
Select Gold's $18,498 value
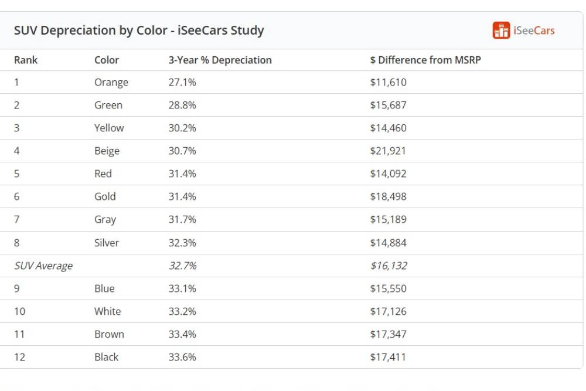[x=388, y=196]
